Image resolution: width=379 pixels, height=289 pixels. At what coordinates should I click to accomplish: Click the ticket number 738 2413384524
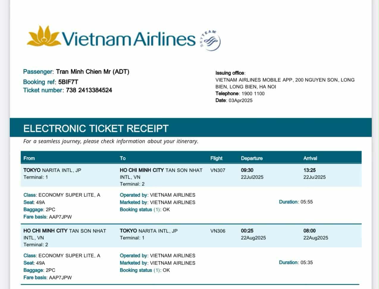pos(89,90)
